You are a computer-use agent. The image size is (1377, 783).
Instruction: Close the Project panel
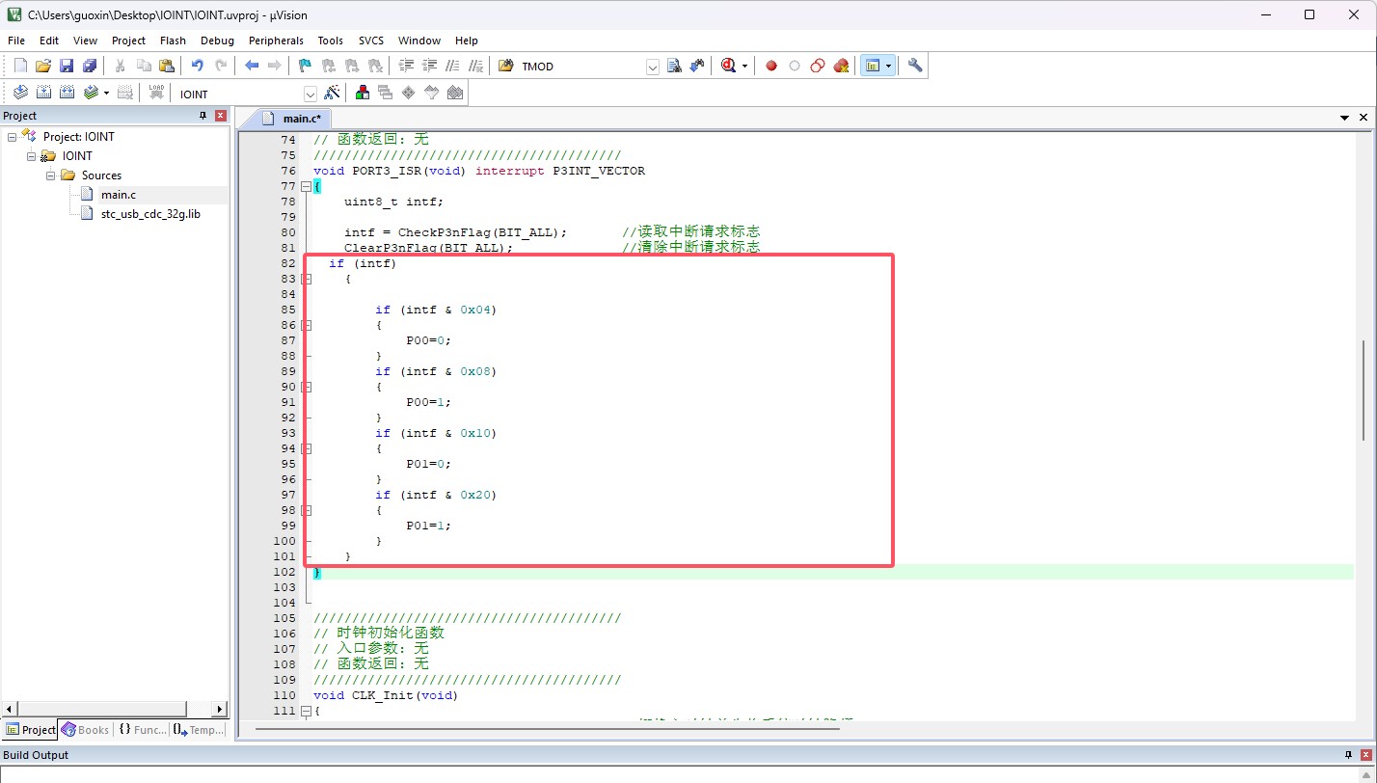(221, 116)
